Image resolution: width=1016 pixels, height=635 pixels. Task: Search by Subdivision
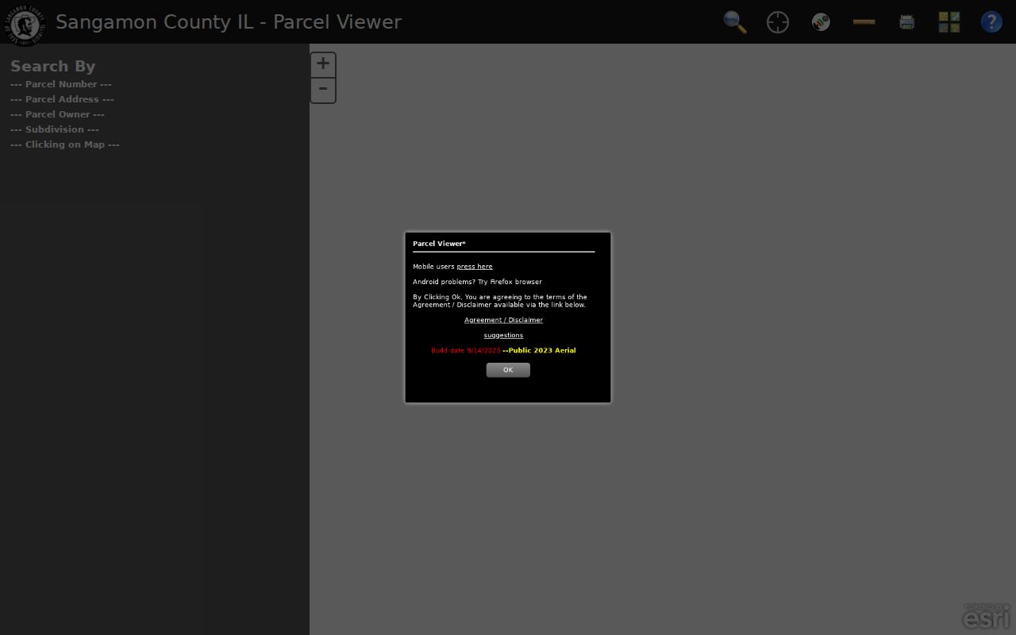click(55, 129)
